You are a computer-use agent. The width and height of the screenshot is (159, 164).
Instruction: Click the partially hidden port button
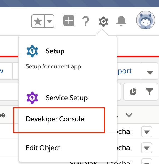pos(129,71)
